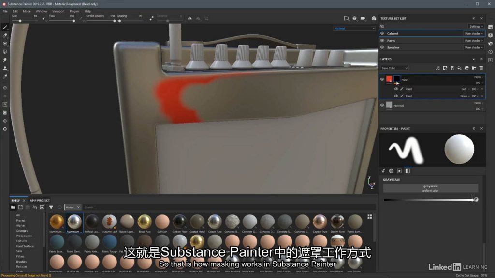This screenshot has height=278, width=495.
Task: Add a new fill layer
Action: (x=459, y=68)
